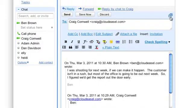Click the Edit Subject link
This screenshot has width=193, height=108.
click(104, 34)
